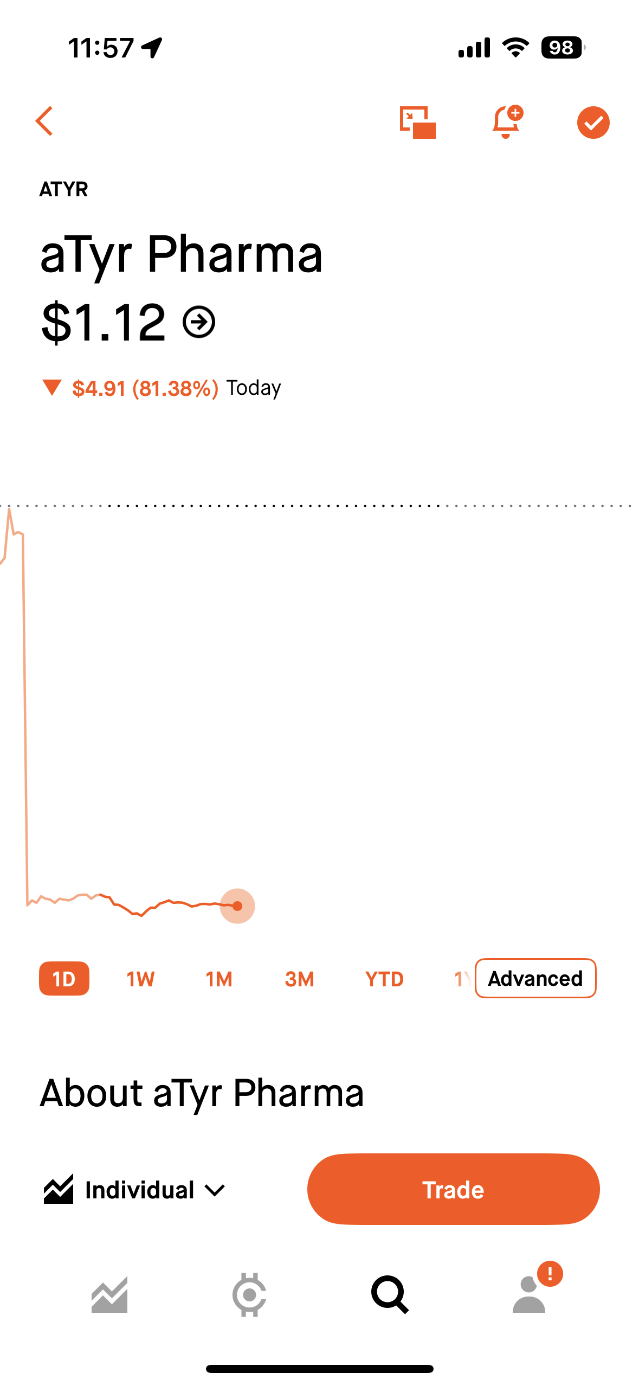Viewport: 639px width, 1386px height.
Task: Switch chart to 1W range
Action: click(x=140, y=979)
